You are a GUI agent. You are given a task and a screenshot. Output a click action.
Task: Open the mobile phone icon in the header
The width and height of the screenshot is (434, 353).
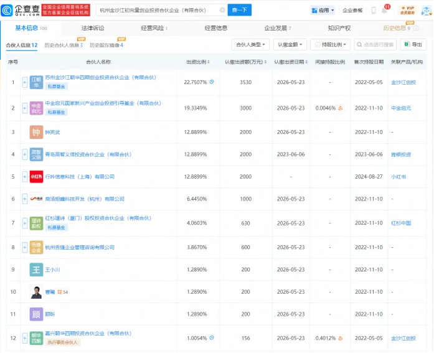(x=374, y=11)
